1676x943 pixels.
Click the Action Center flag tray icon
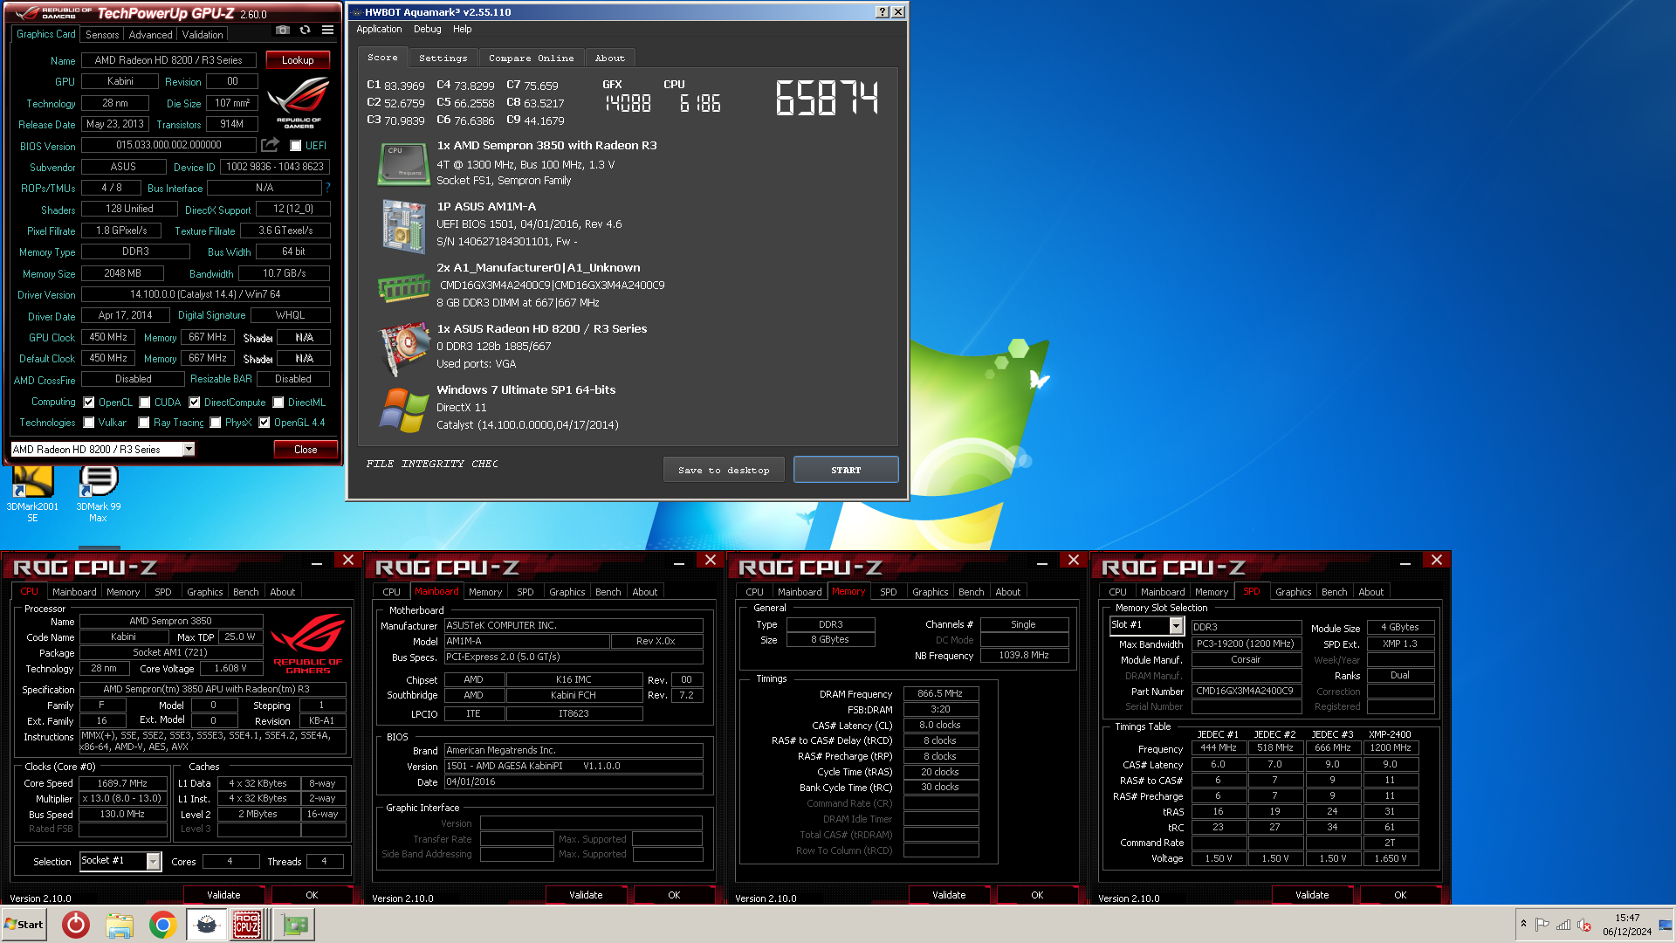click(x=1542, y=925)
